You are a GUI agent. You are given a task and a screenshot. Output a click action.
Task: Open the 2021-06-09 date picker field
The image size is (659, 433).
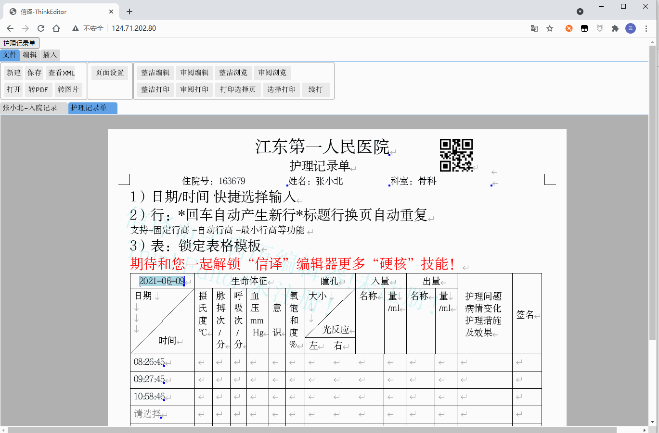tap(162, 281)
